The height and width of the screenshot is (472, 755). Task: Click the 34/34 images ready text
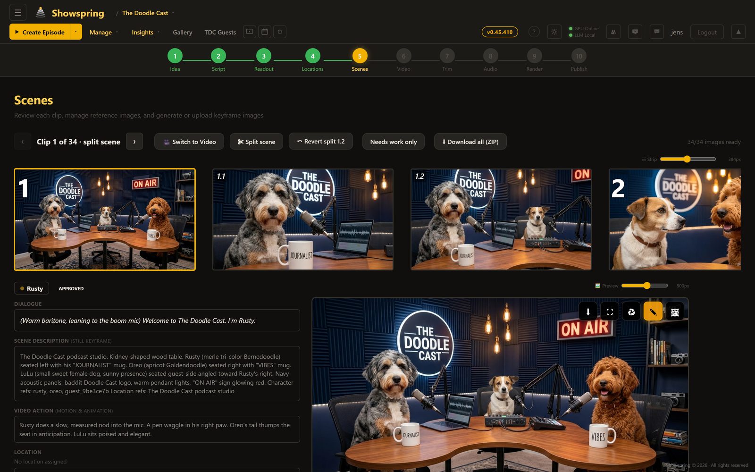714,142
